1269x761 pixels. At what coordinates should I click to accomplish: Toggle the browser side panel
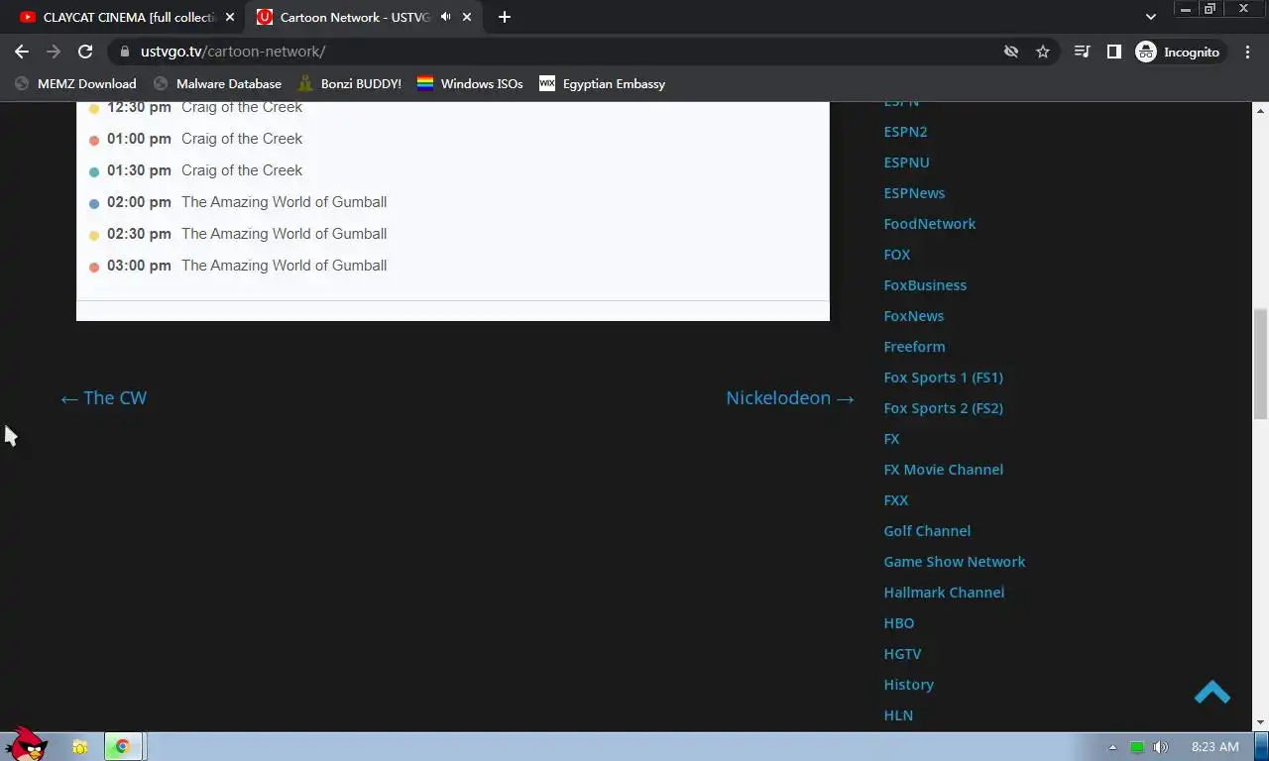tap(1114, 52)
